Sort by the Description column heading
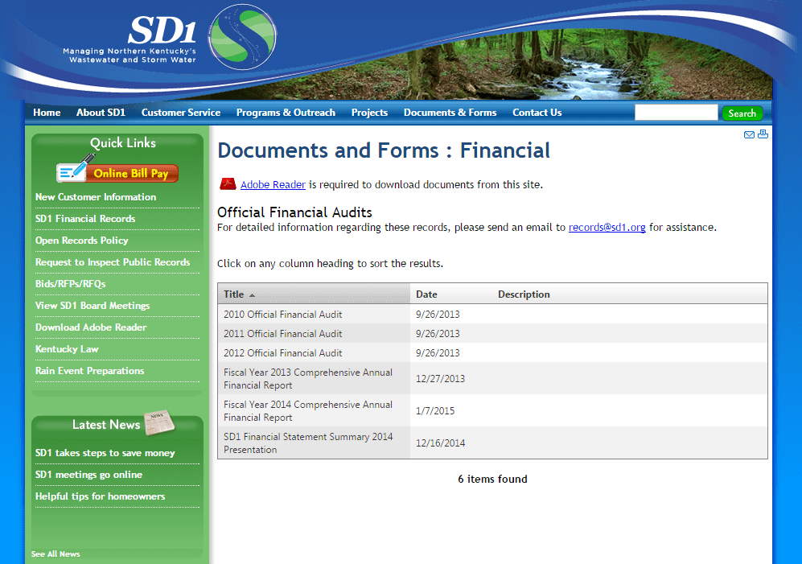This screenshot has height=564, width=802. (524, 294)
